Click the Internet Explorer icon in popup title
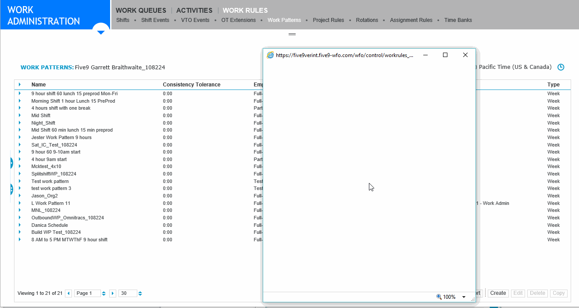The height and width of the screenshot is (308, 579). pos(271,55)
